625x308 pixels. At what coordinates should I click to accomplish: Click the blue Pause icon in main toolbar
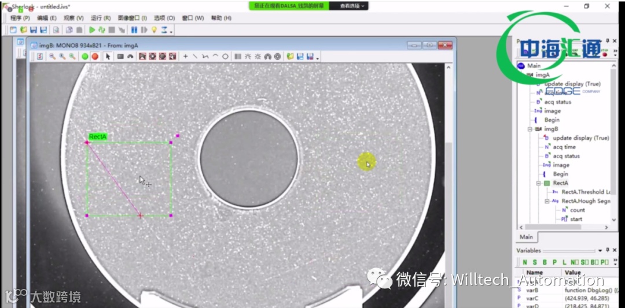coord(134,30)
